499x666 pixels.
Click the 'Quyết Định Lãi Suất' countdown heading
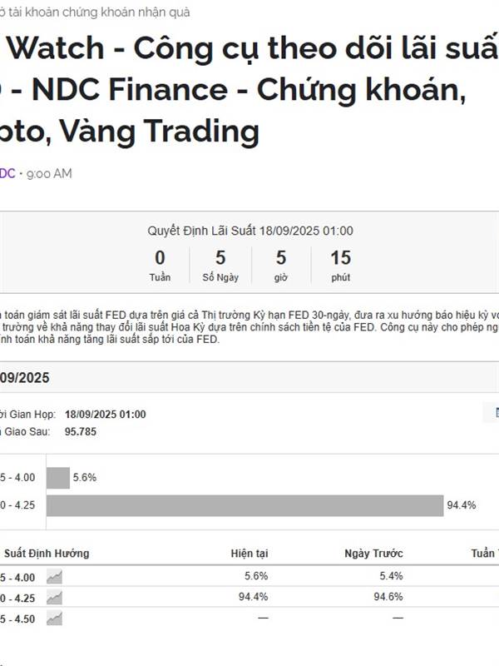pyautogui.click(x=250, y=231)
